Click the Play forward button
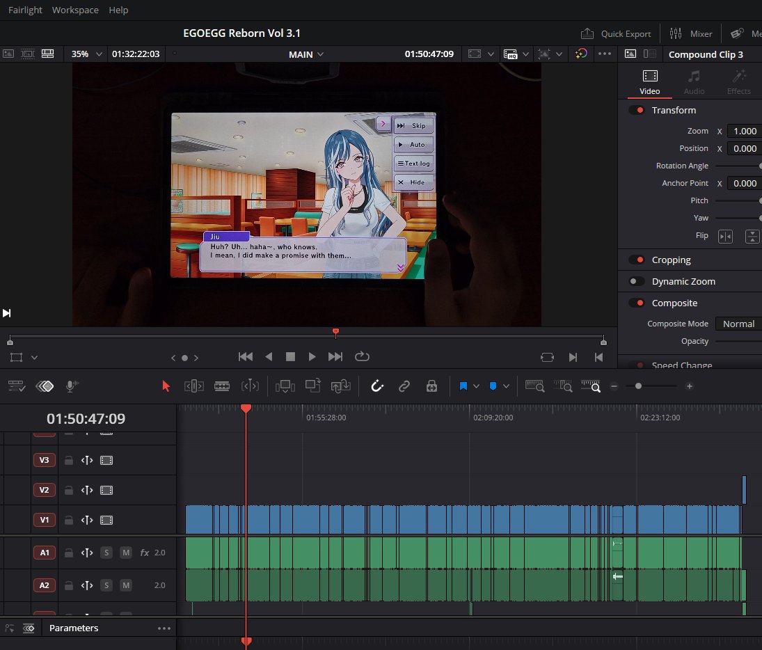Viewport: 762px width, 650px height. (x=312, y=357)
